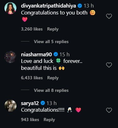Screen dimensions: 118x128
Task: Tap the heart beside sarya12's comment
Action: [x=109, y=110]
